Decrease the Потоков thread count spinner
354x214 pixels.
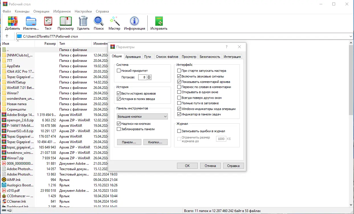click(x=149, y=78)
